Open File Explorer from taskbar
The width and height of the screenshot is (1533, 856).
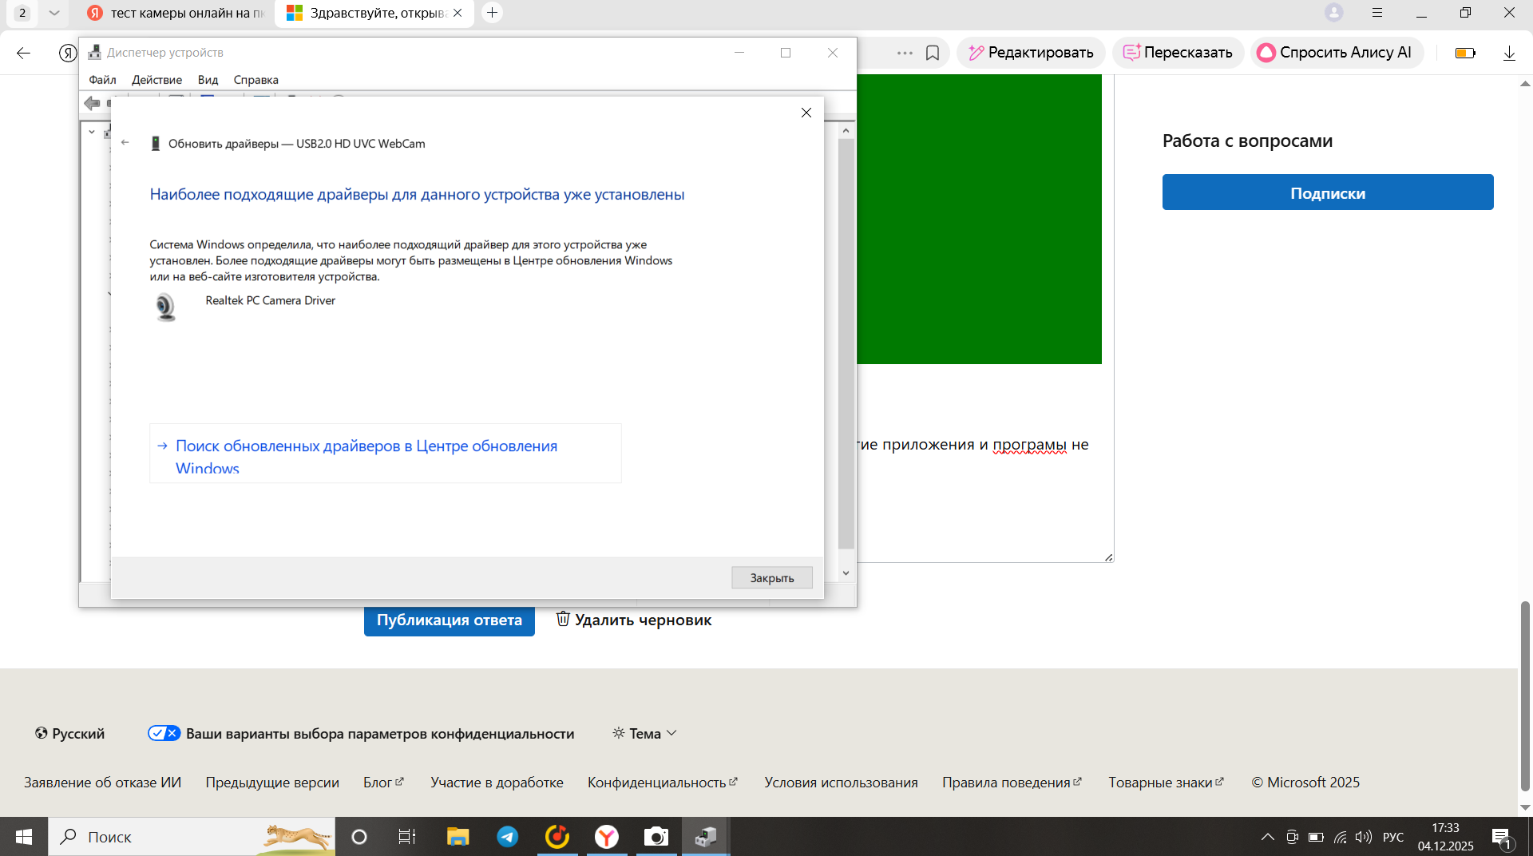click(458, 837)
